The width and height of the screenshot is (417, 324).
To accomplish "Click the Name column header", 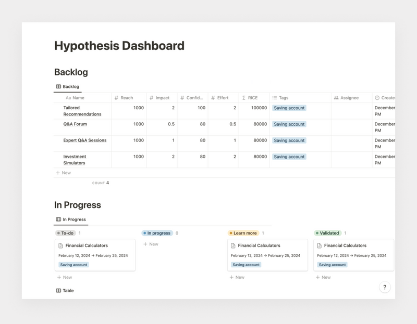I will pos(82,98).
